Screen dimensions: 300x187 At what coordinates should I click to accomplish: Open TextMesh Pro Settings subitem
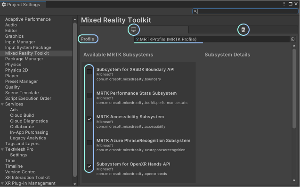(18, 155)
